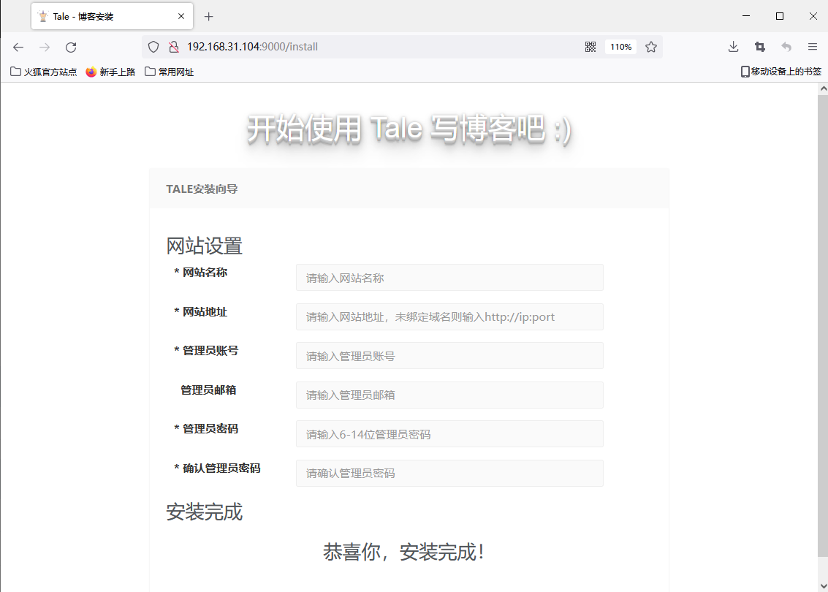Click the 管理员密码 input field

click(x=449, y=434)
